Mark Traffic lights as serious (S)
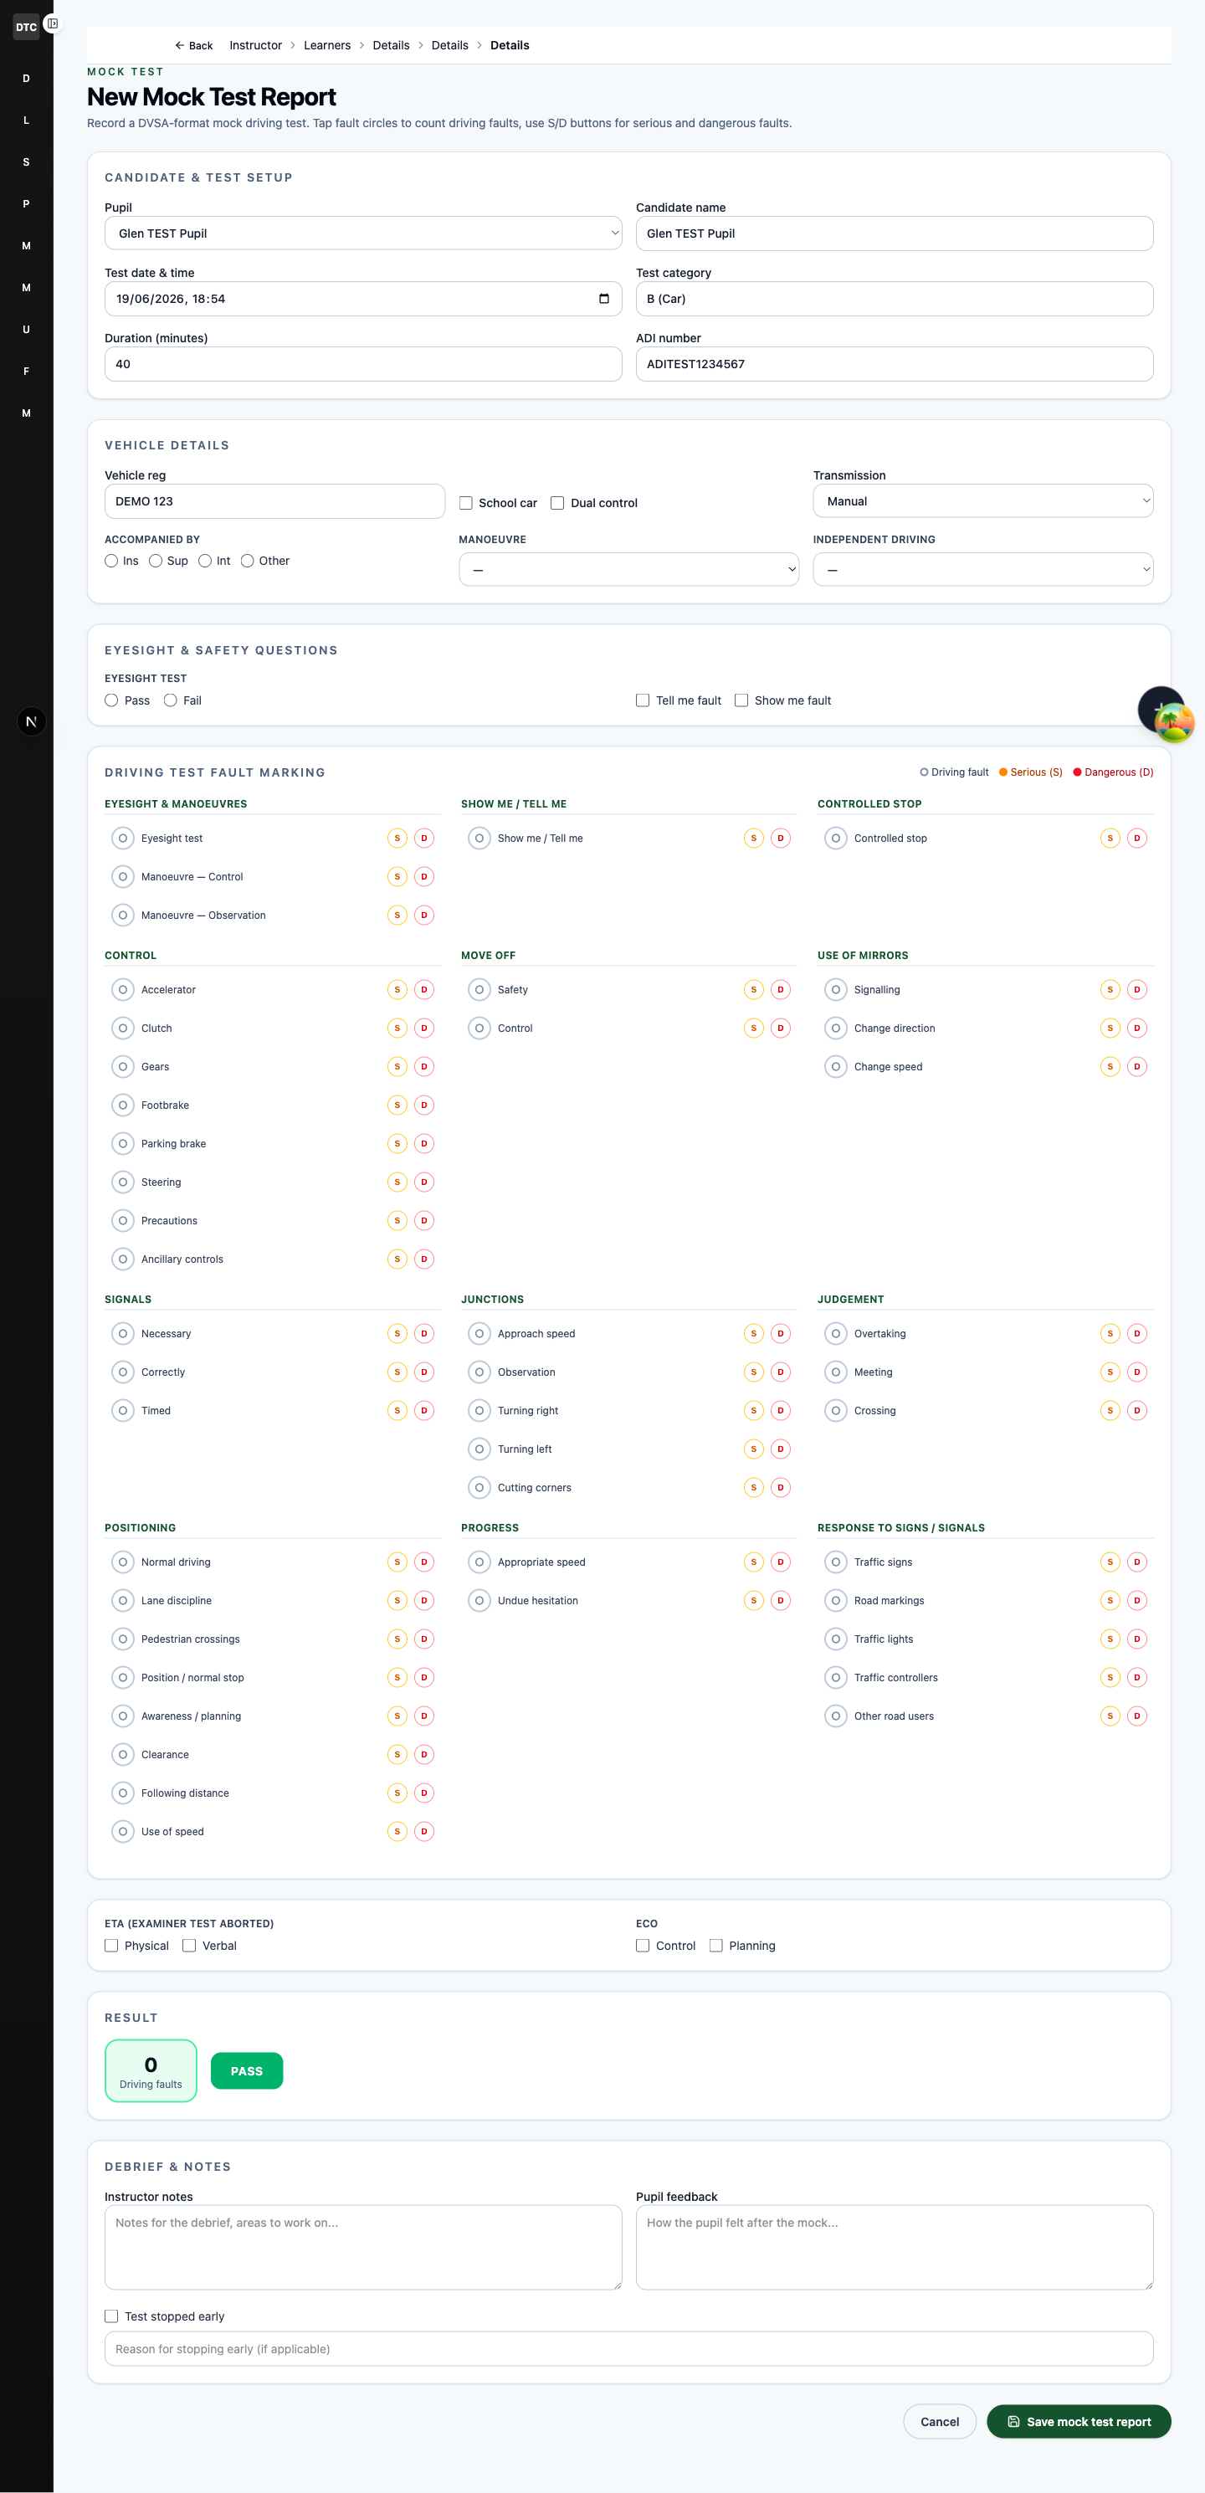This screenshot has width=1205, height=2493. point(1110,1639)
